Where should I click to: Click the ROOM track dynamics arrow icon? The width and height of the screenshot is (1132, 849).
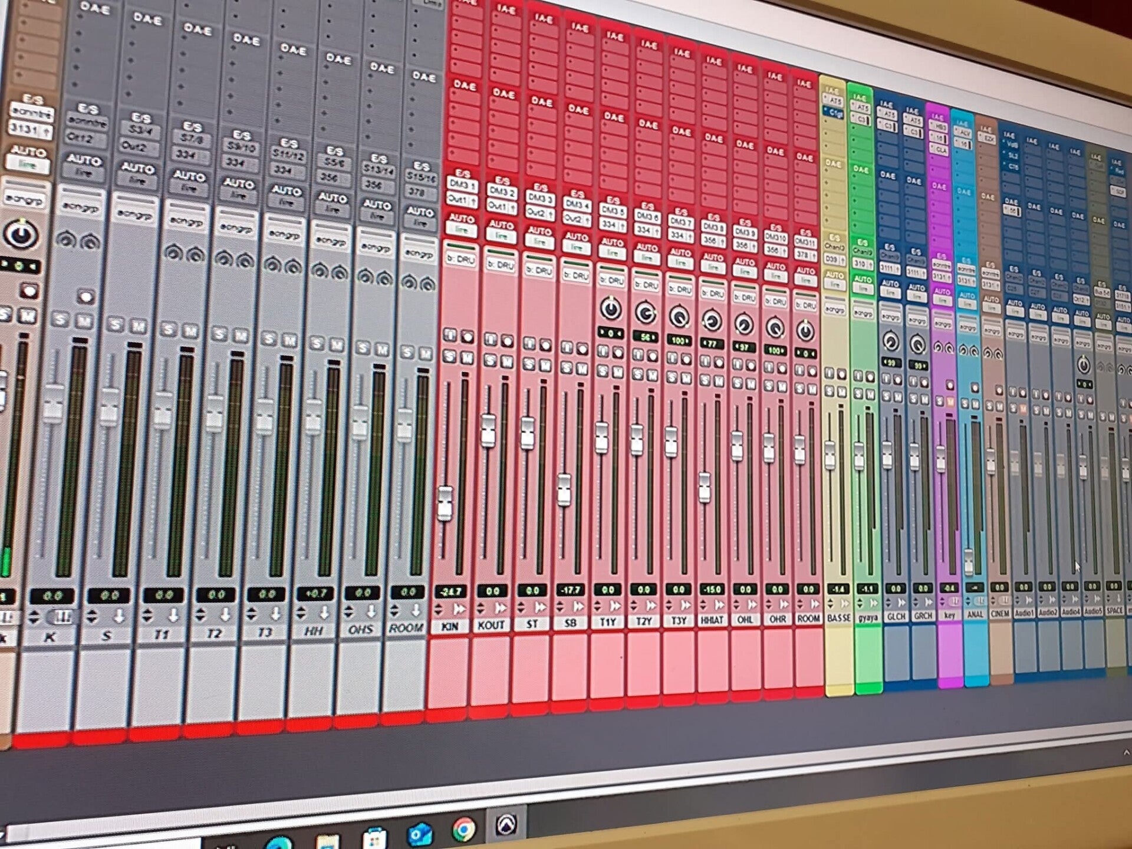tap(814, 604)
